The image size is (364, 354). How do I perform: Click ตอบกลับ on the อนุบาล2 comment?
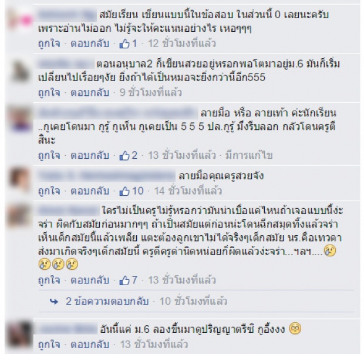click(90, 92)
